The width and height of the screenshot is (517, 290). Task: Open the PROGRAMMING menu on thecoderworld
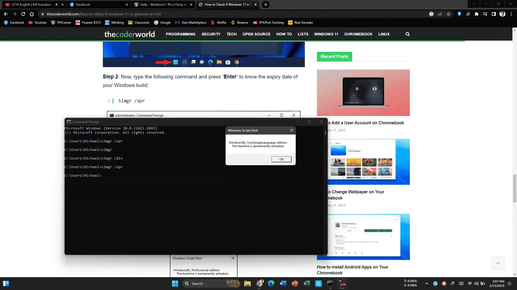(x=181, y=34)
